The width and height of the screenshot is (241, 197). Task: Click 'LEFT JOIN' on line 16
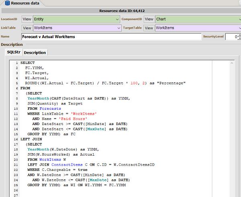[x=31, y=139]
